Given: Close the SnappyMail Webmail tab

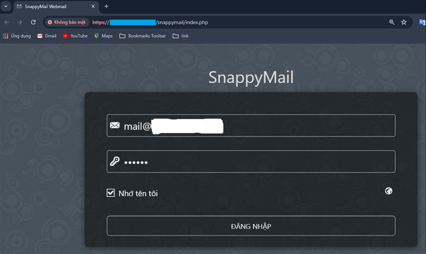Looking at the screenshot, I should [93, 6].
